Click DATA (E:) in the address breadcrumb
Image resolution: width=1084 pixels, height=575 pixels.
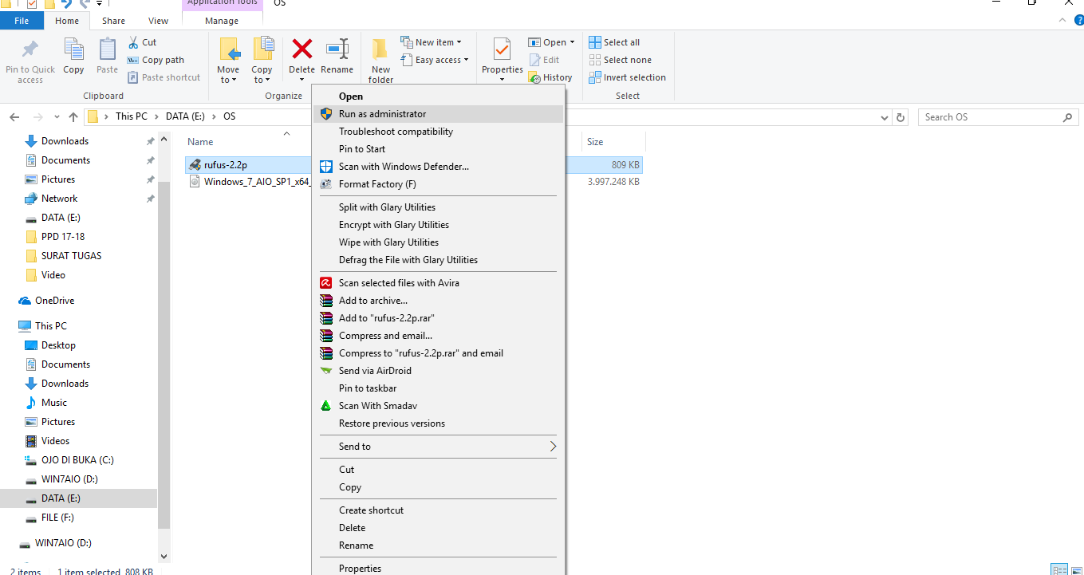pos(185,116)
